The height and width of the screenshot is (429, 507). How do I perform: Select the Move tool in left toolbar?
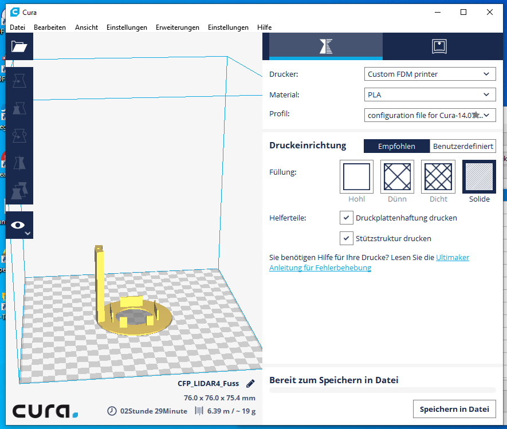pos(19,81)
